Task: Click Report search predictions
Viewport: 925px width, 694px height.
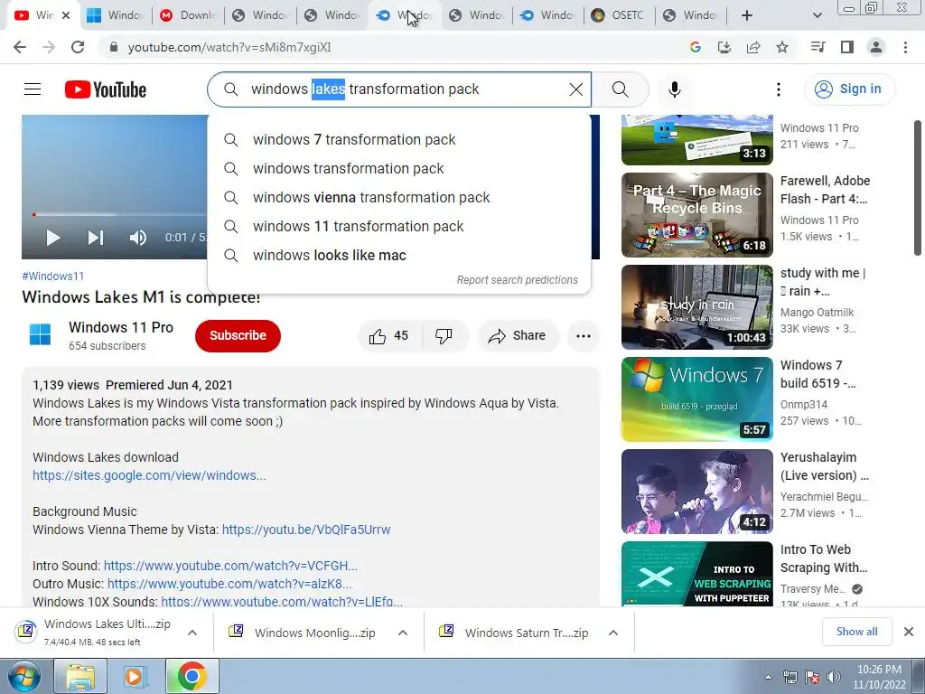Action: (518, 280)
